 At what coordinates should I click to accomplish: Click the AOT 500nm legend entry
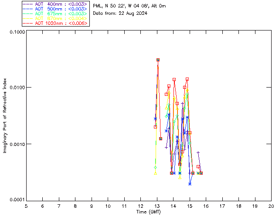click(55, 9)
